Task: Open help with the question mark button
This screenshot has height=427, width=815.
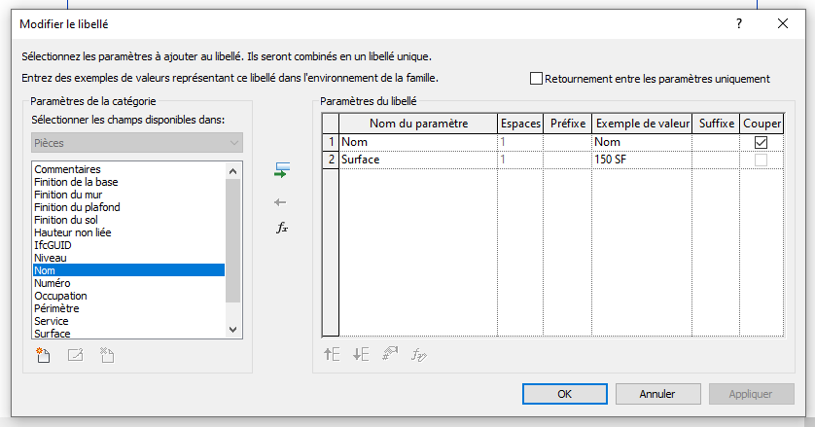Action: 738,22
